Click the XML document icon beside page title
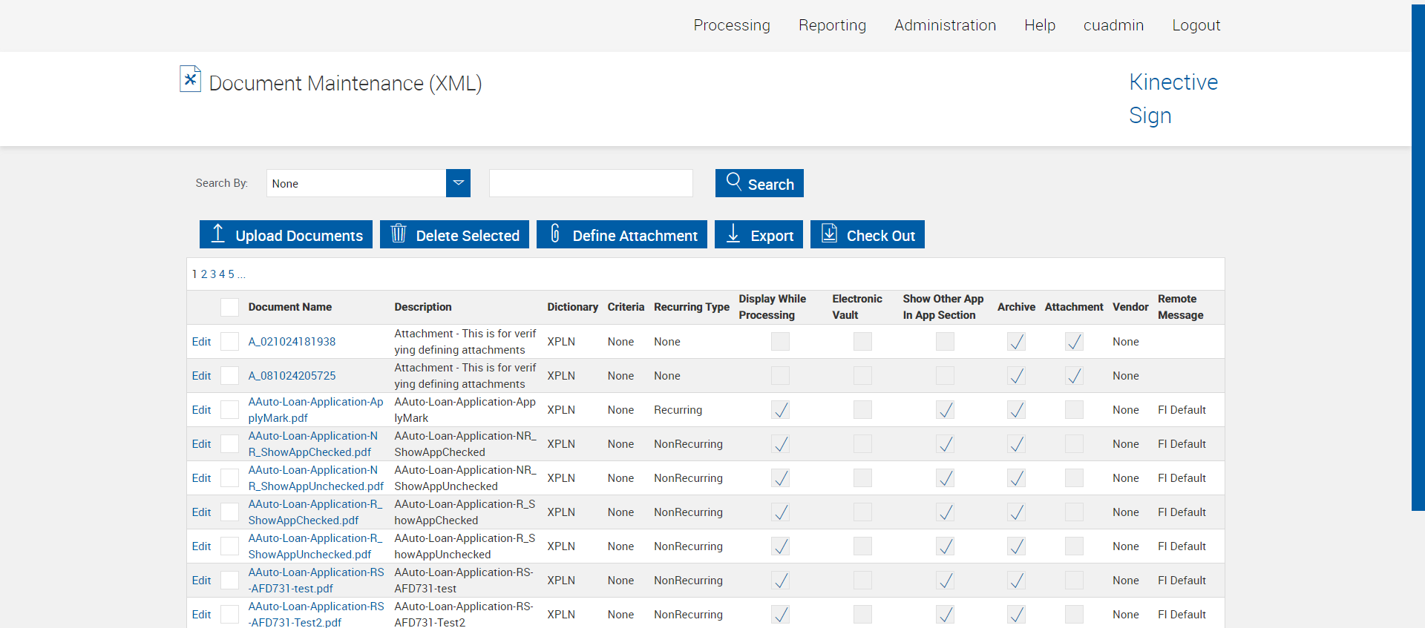The height and width of the screenshot is (628, 1425). click(190, 79)
